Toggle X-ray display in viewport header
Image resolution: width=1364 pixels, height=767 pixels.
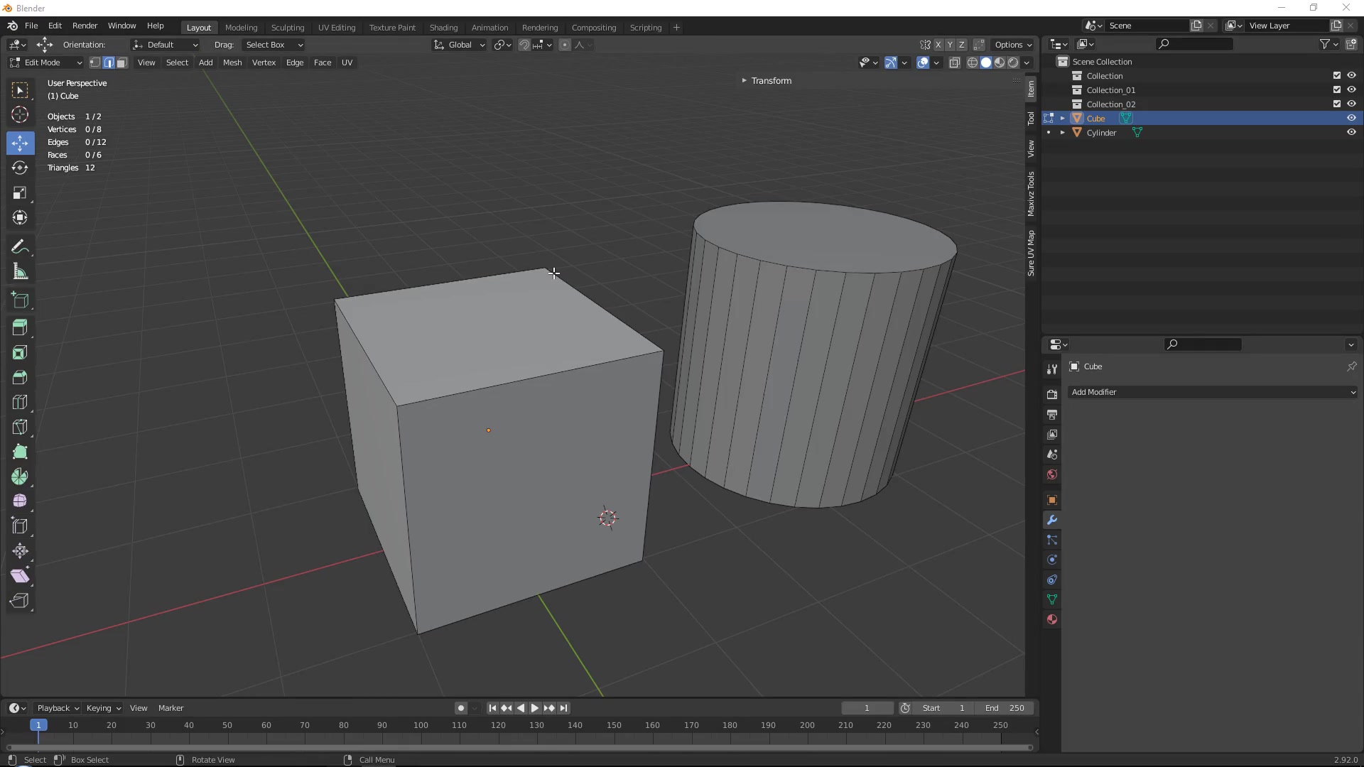coord(954,62)
